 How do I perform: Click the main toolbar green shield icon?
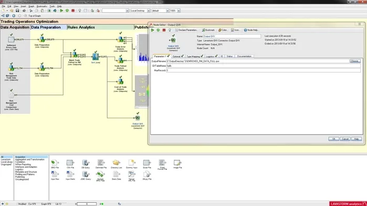(x=67, y=11)
